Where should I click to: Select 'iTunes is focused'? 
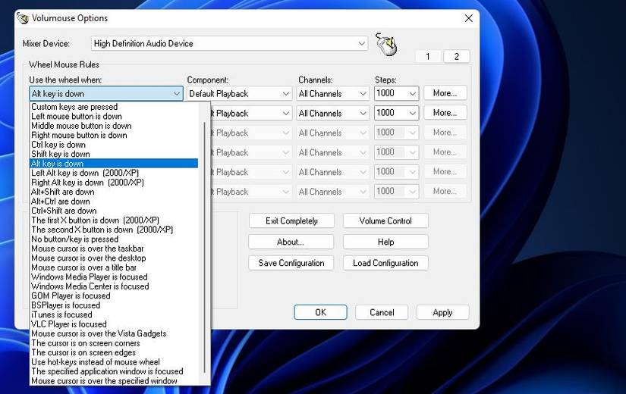point(114,314)
